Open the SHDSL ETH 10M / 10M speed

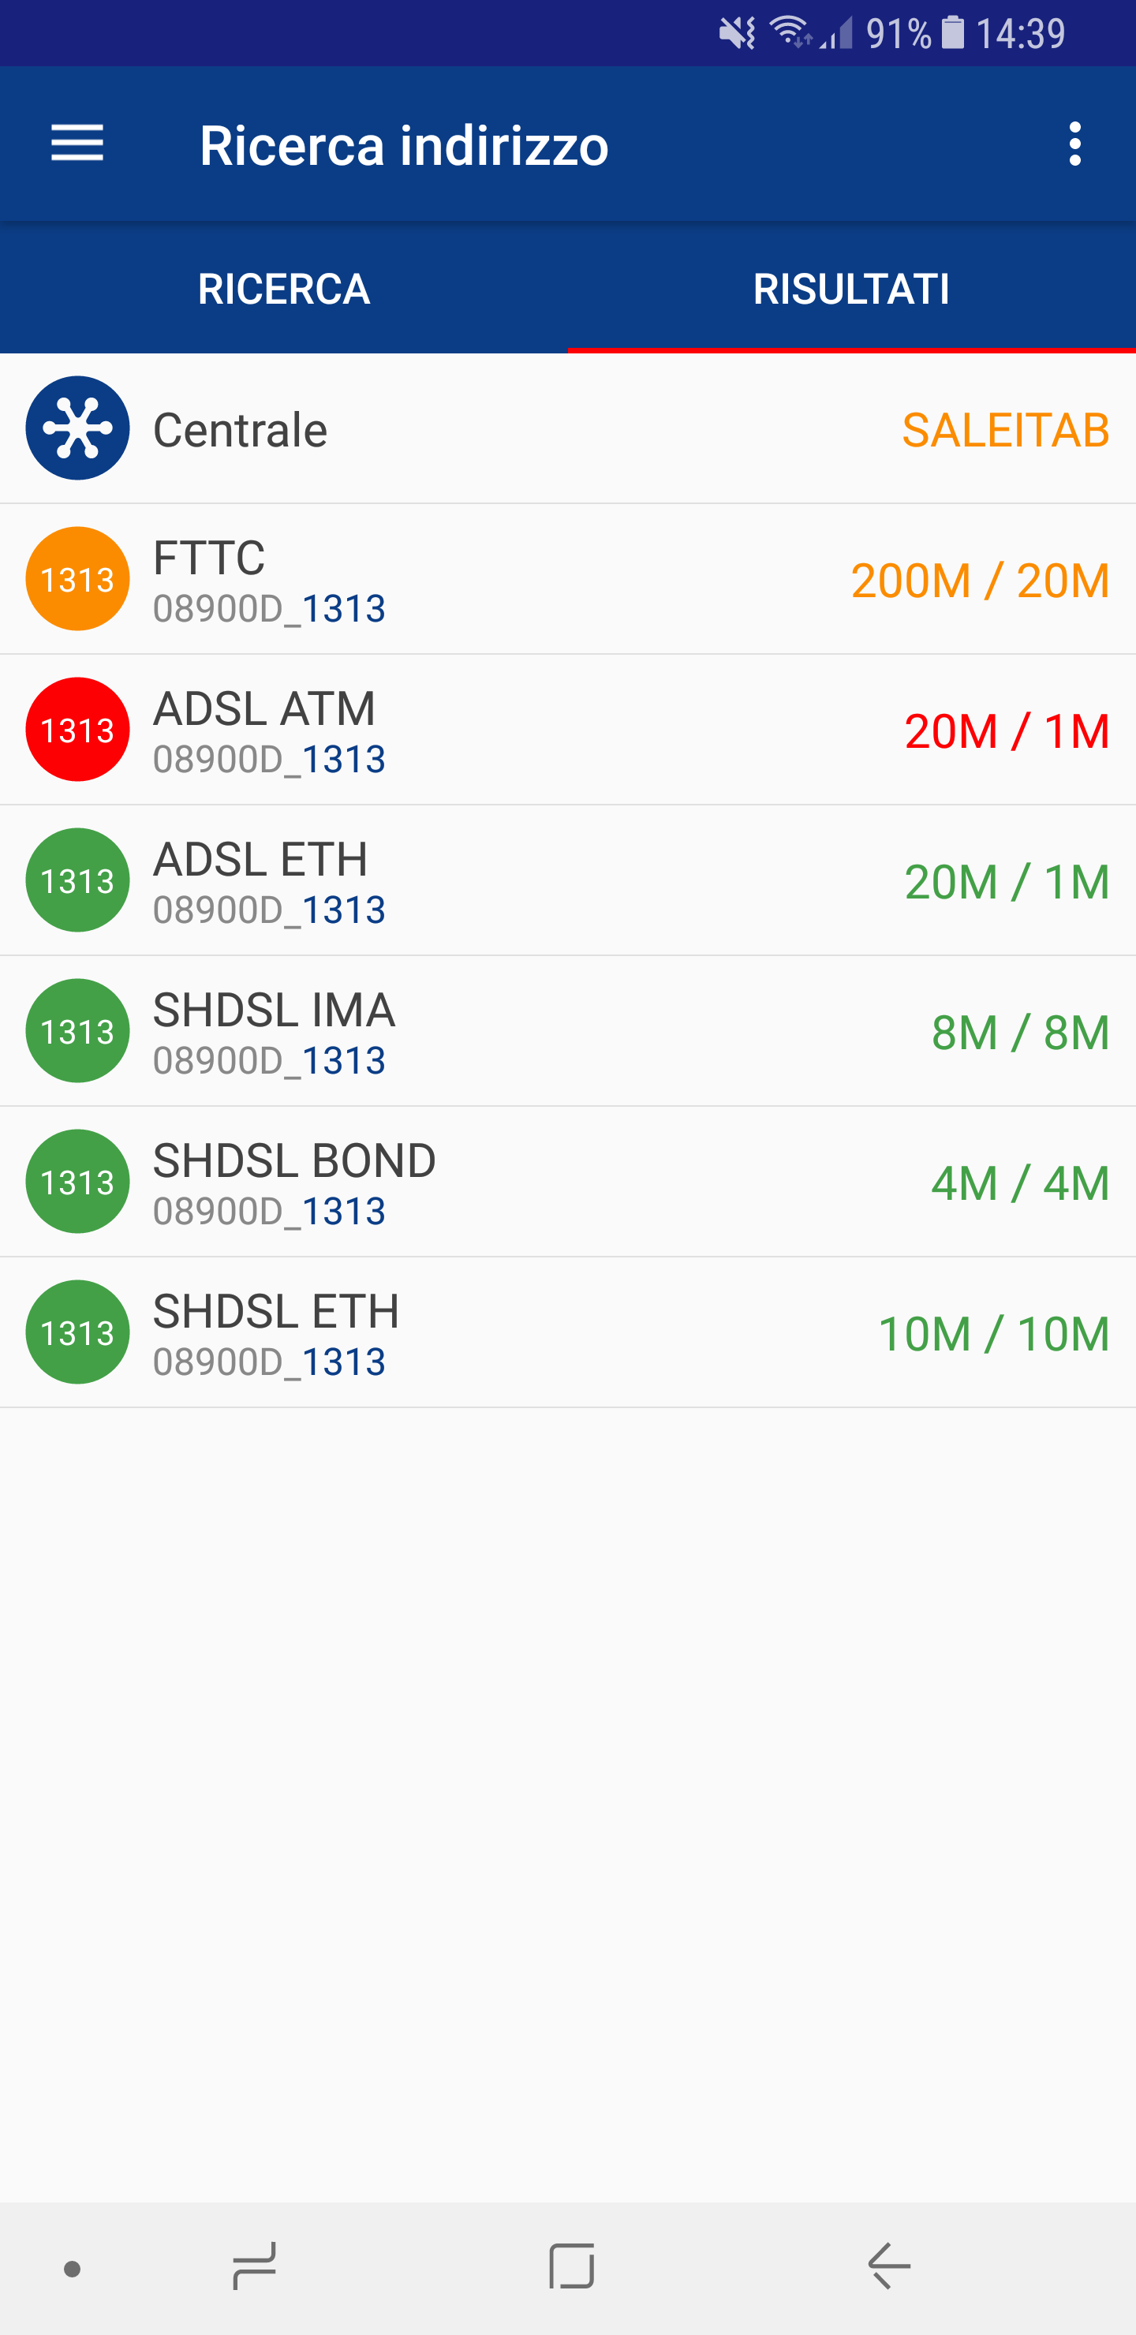coord(994,1333)
